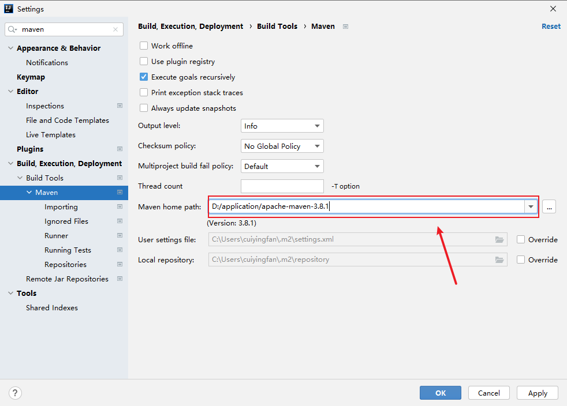
Task: Select Running Tests under Maven
Action: (68, 250)
